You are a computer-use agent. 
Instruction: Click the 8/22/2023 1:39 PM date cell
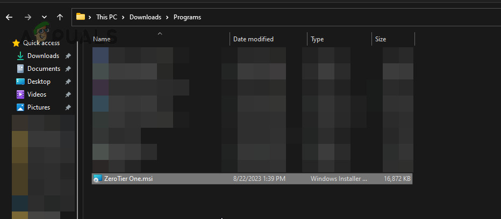tap(259, 179)
